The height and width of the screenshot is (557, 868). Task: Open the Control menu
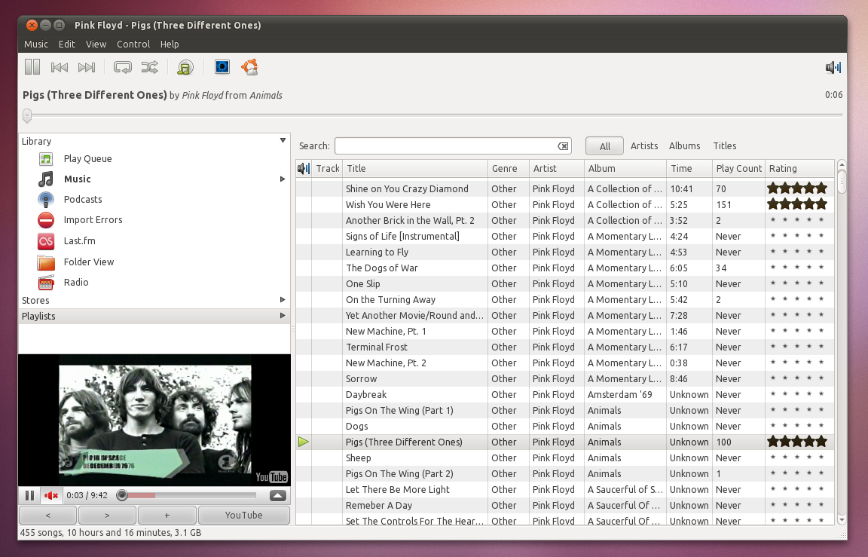133,44
